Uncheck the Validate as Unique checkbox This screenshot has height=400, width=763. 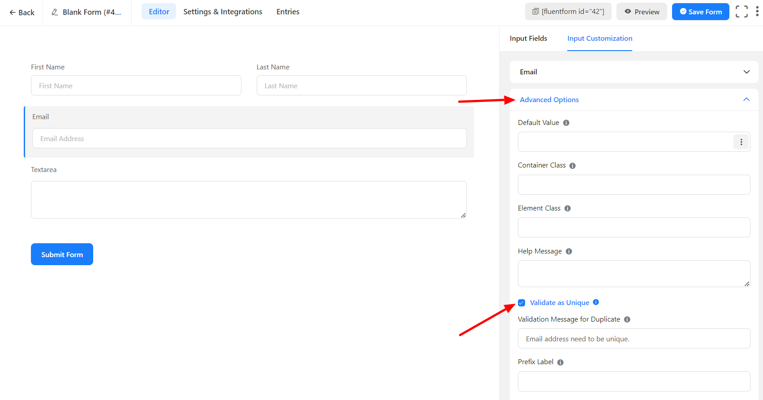pos(522,303)
